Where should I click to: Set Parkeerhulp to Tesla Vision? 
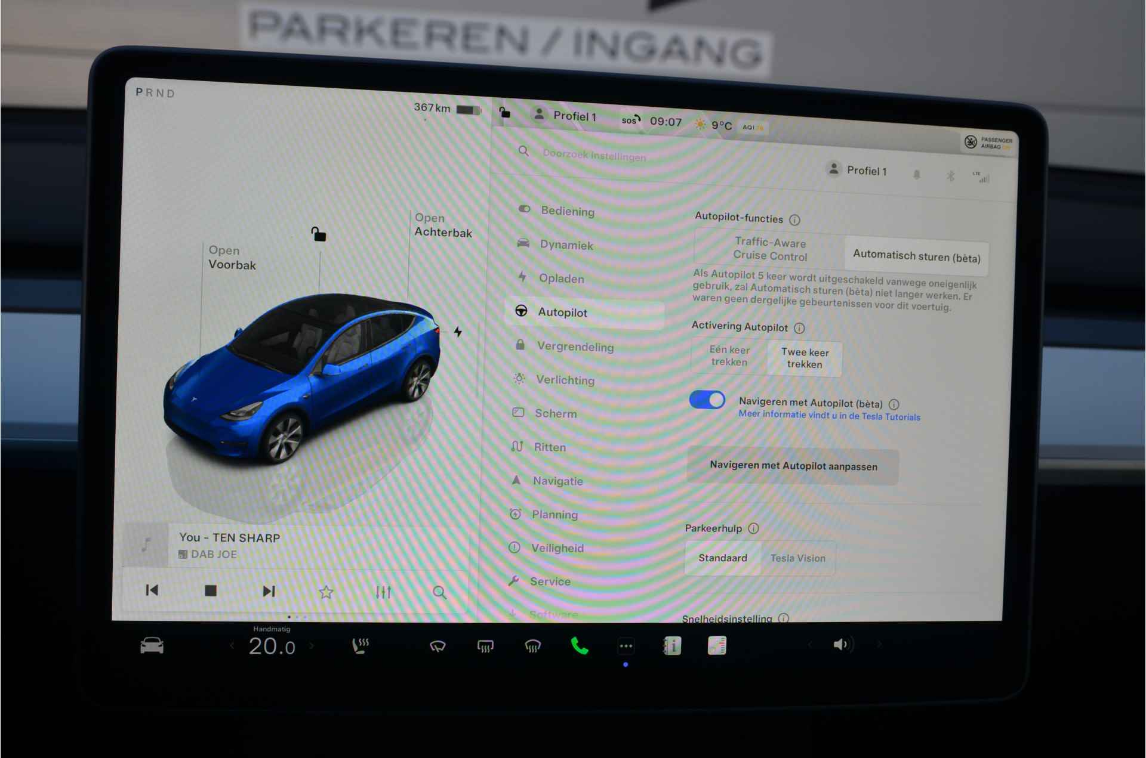[798, 558]
